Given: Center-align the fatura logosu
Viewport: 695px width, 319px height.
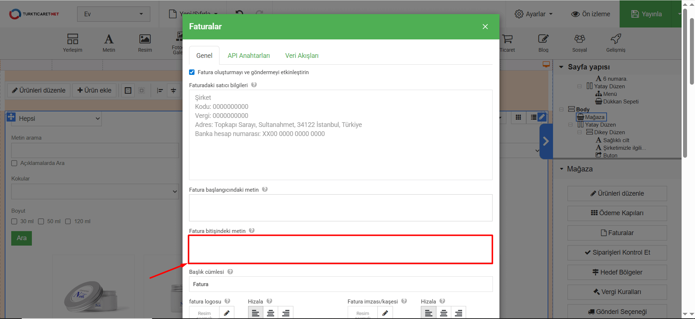Looking at the screenshot, I should pyautogui.click(x=271, y=313).
